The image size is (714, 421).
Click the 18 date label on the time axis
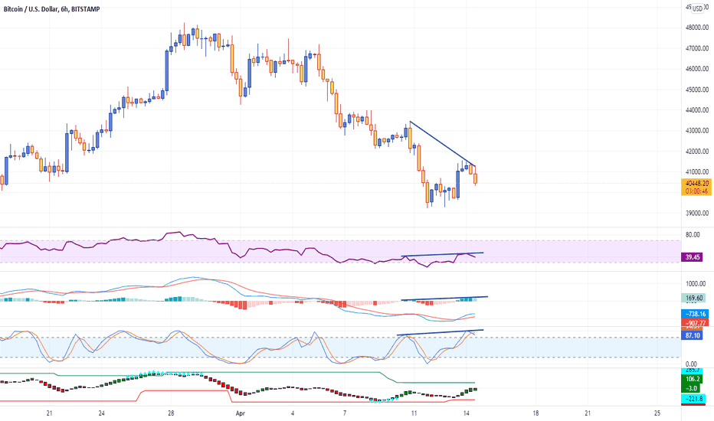535,413
